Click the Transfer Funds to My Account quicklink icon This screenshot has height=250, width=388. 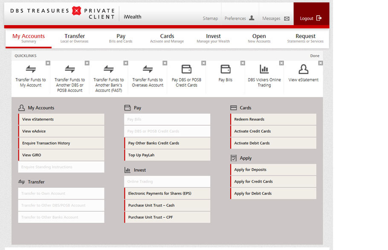(x=31, y=69)
